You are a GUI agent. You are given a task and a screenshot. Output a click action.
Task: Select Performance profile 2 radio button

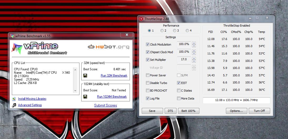(x=162, y=31)
